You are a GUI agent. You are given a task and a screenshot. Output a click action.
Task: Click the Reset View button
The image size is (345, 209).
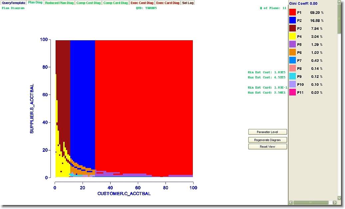pyautogui.click(x=267, y=147)
